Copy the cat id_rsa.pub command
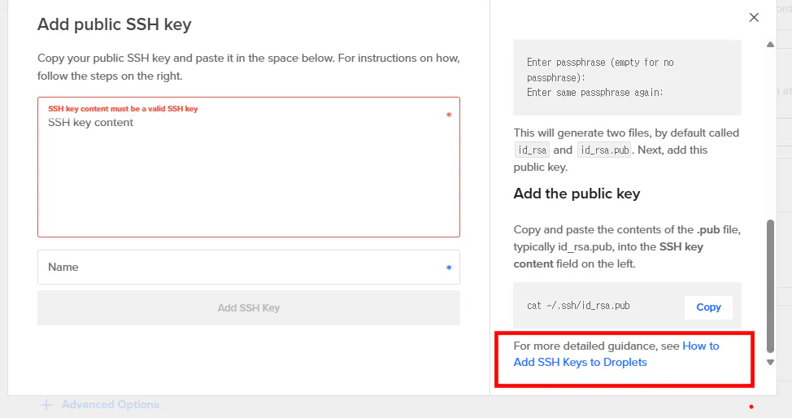 708,307
